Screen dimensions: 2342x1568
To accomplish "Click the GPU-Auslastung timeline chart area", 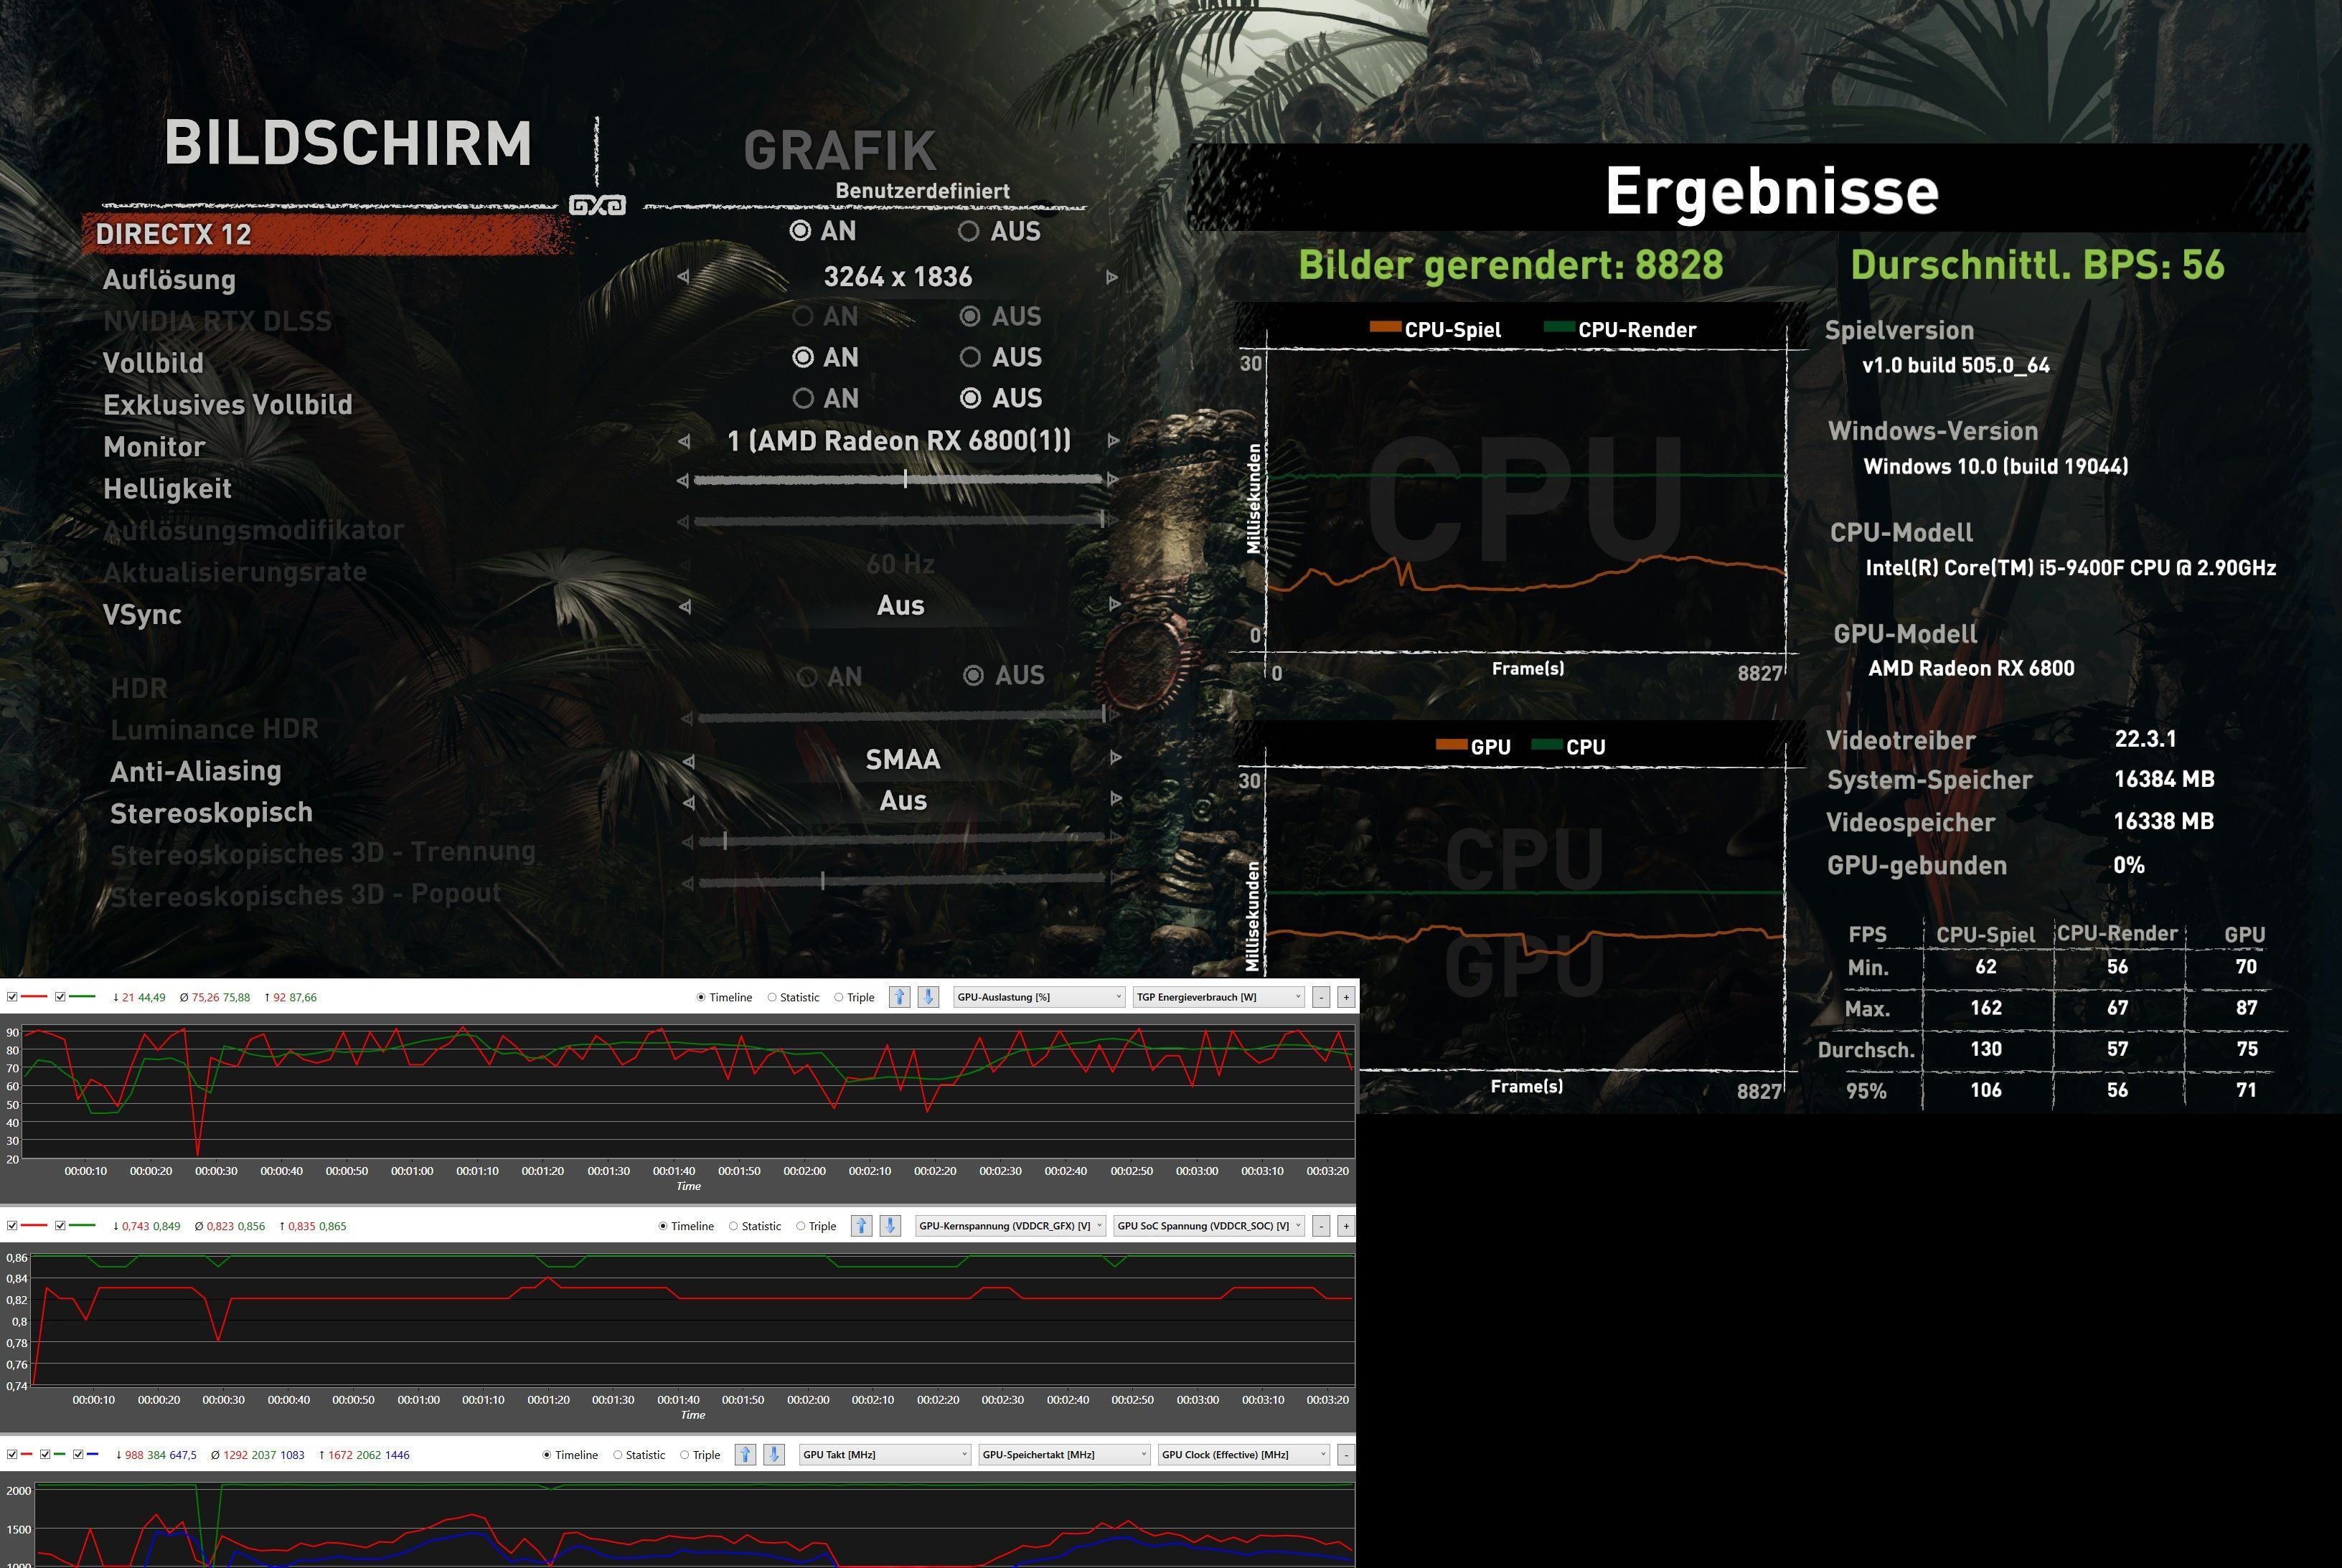I will click(688, 1091).
